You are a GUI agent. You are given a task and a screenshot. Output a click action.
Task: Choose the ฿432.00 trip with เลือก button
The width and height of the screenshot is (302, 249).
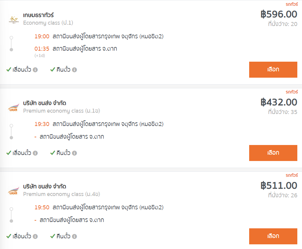(273, 153)
